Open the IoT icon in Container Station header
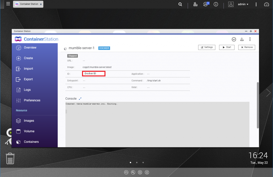The width and height of the screenshot is (273, 177). [x=234, y=39]
